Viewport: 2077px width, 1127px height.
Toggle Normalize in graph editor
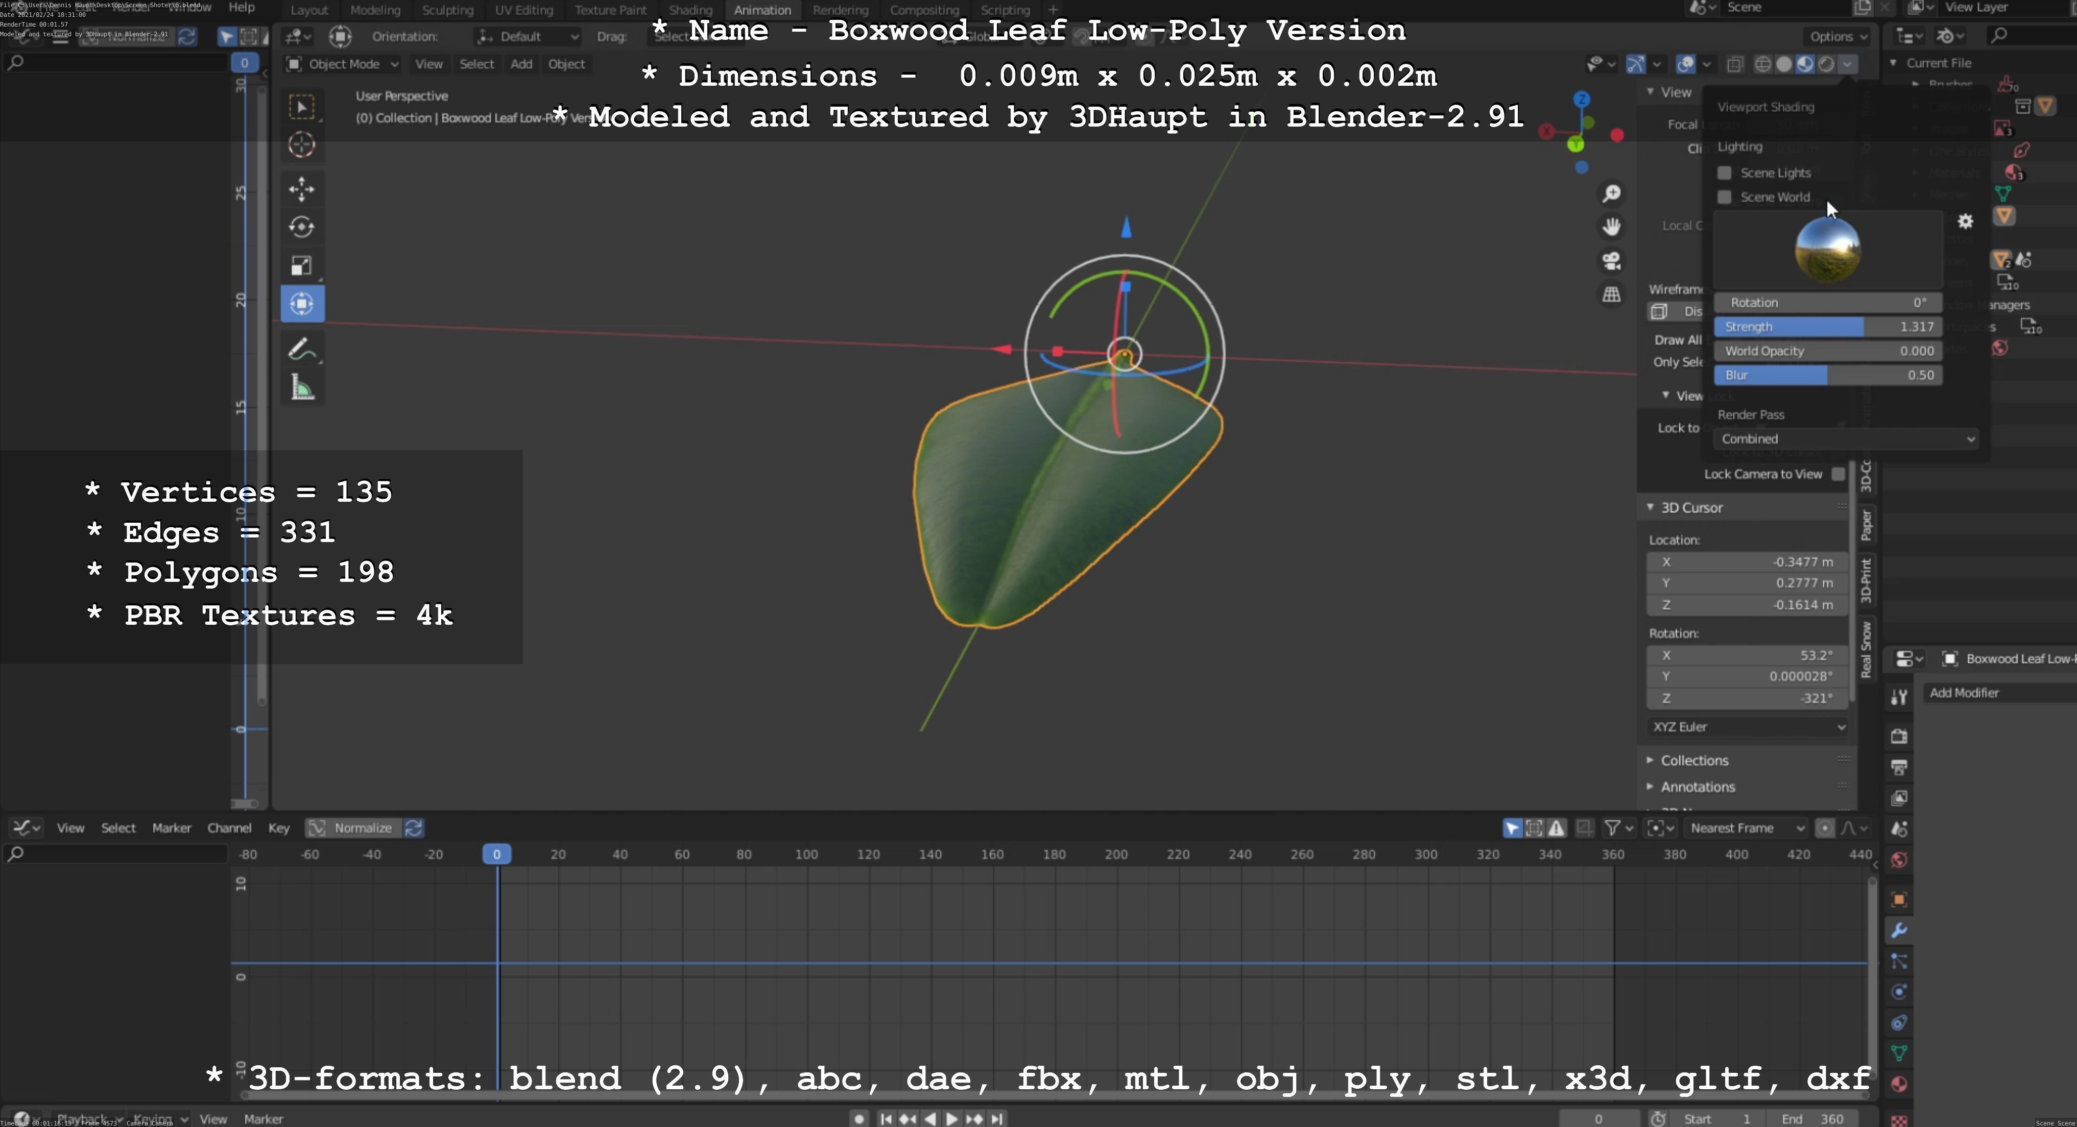pyautogui.click(x=353, y=828)
